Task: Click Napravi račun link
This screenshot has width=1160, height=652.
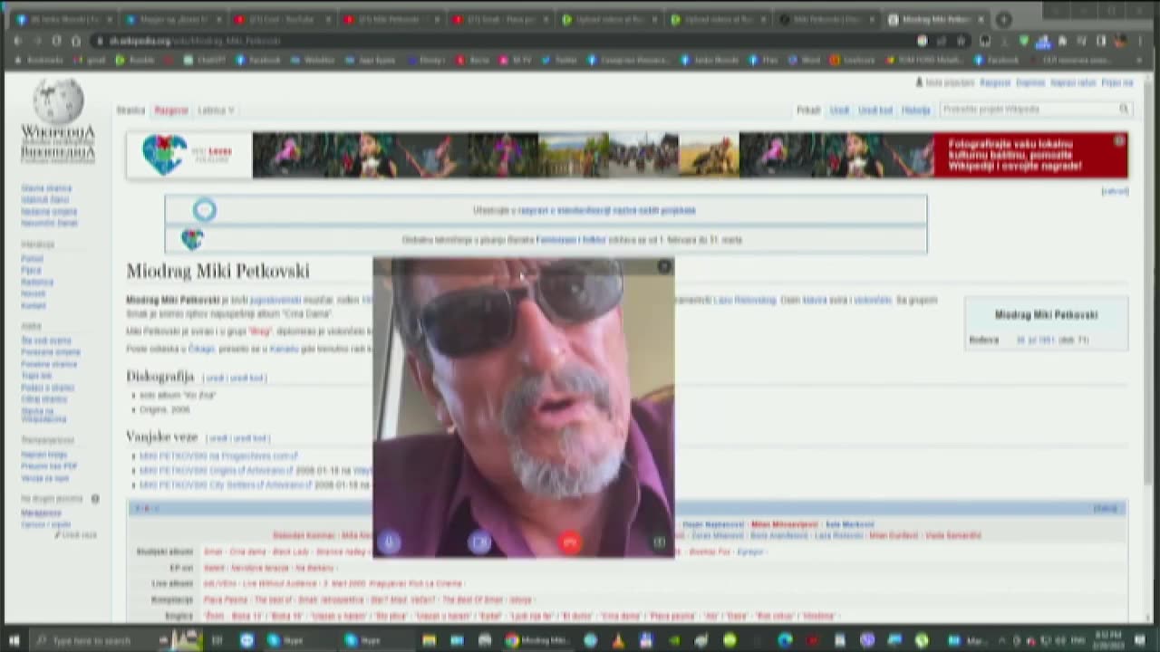Action: [x=1073, y=82]
